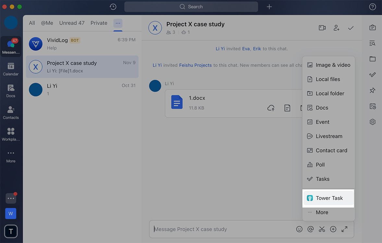
Task: Select More in the popup menu
Action: tap(328, 212)
